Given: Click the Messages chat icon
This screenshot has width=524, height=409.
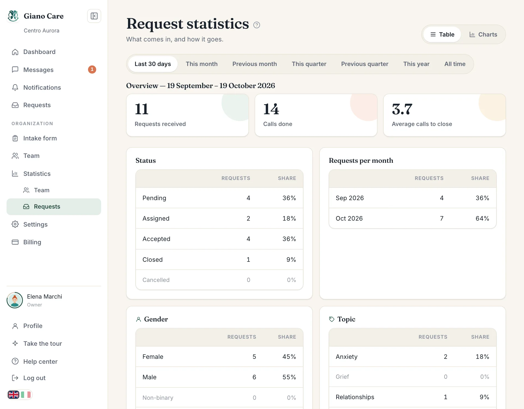Looking at the screenshot, I should pos(15,70).
